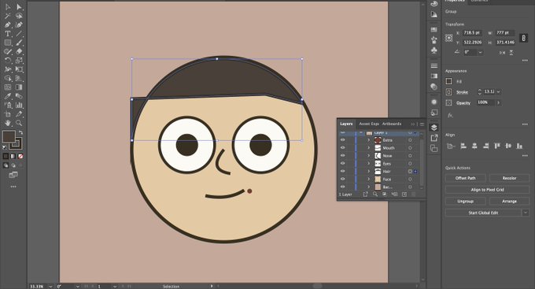
Task: Open the zoom level dropdown in status bar
Action: pos(50,287)
